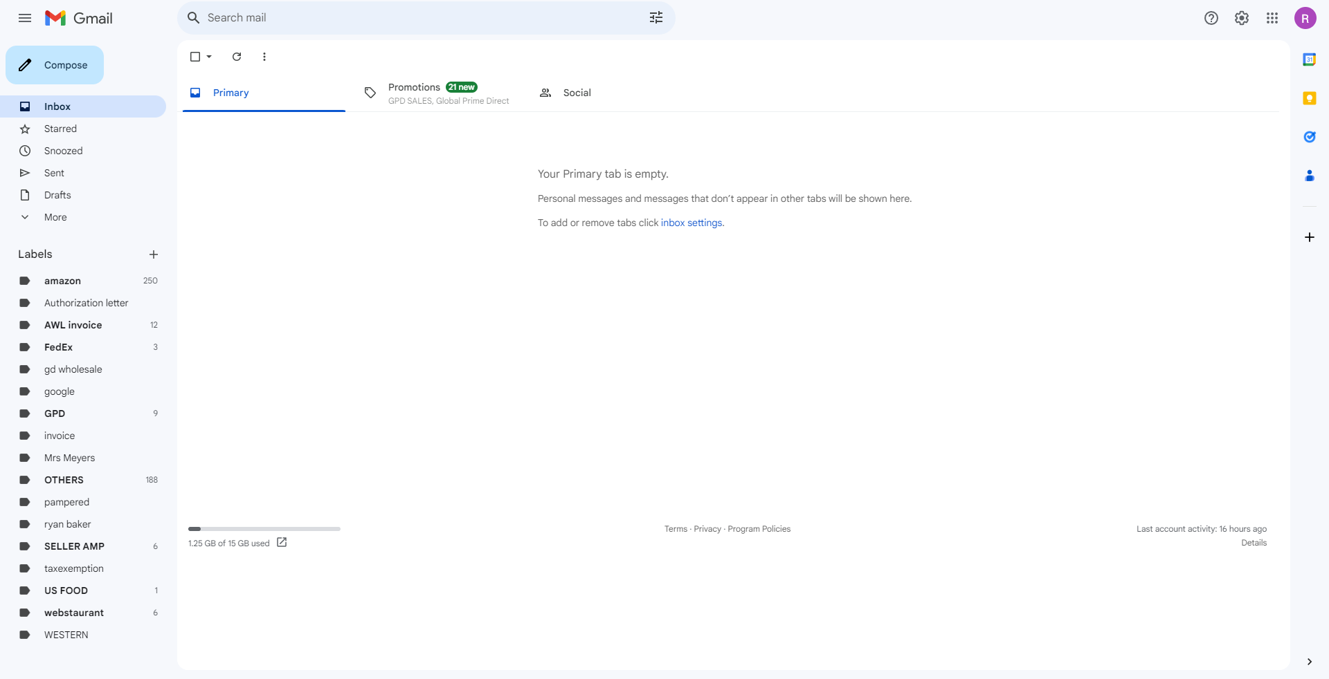Open the Starred folder
Image resolution: width=1329 pixels, height=679 pixels.
(83, 129)
